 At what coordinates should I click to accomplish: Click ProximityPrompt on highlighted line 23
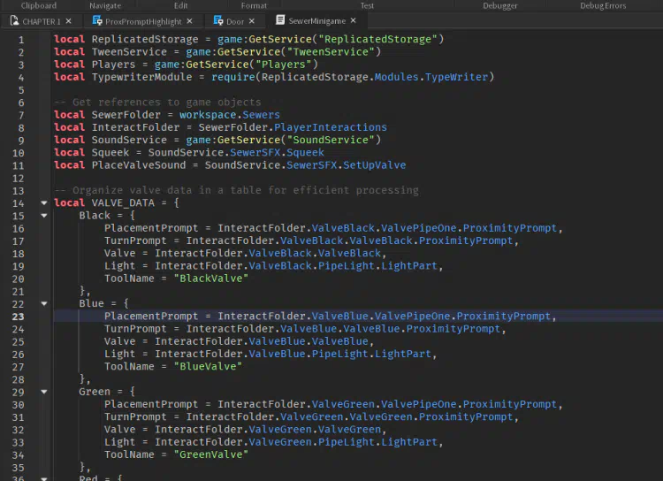point(504,316)
